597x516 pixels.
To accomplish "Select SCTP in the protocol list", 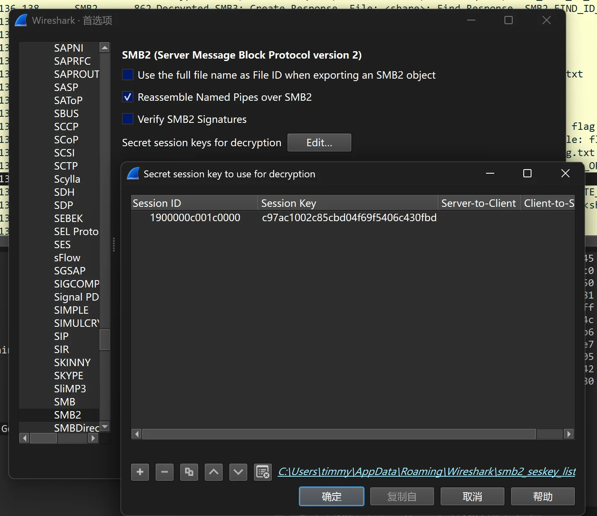I will click(66, 166).
